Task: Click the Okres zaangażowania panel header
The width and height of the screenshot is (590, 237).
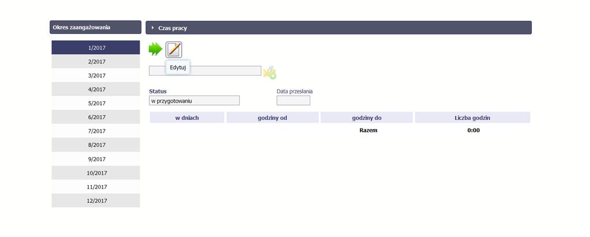Action: [96, 28]
